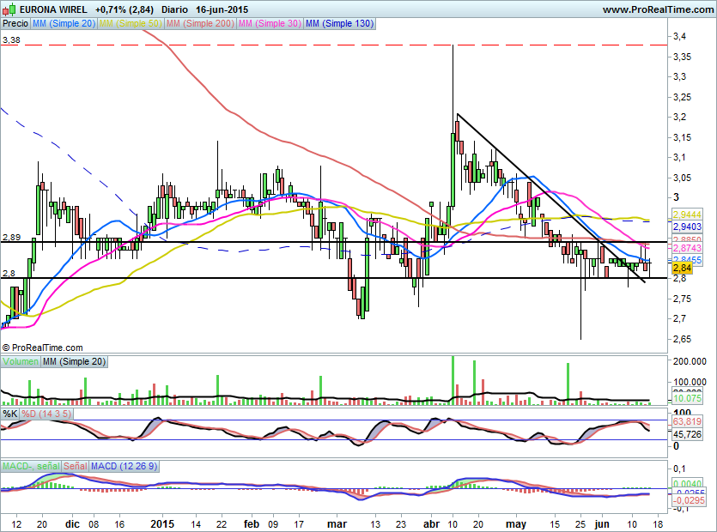This screenshot has height=532, width=717.
Task: Select the red Señal label
Action: (75, 466)
